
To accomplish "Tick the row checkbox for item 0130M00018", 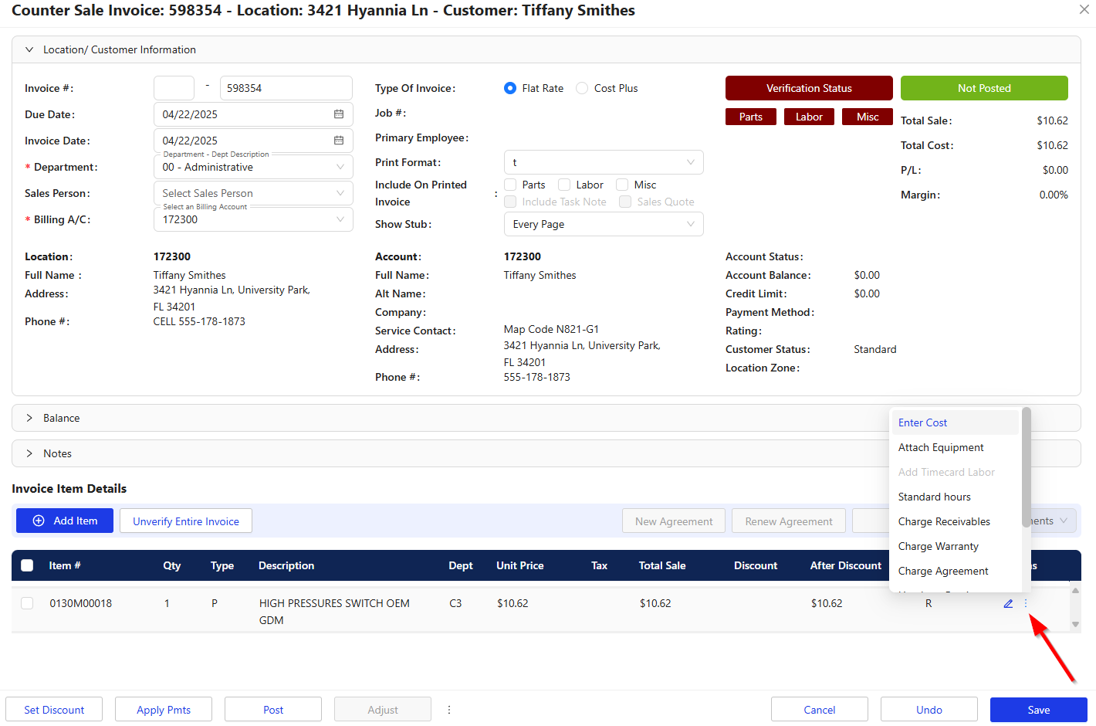I will pyautogui.click(x=27, y=603).
